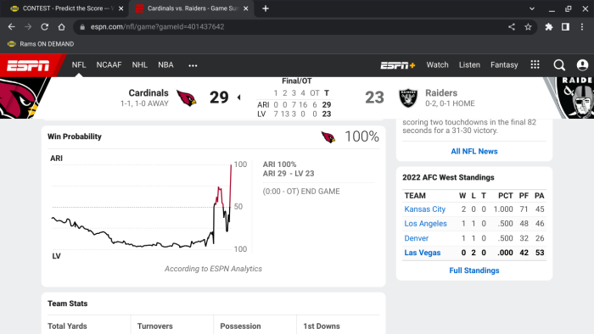594x334 pixels.
Task: Click the Cardinals team logo in scoreboard
Action: (x=187, y=97)
